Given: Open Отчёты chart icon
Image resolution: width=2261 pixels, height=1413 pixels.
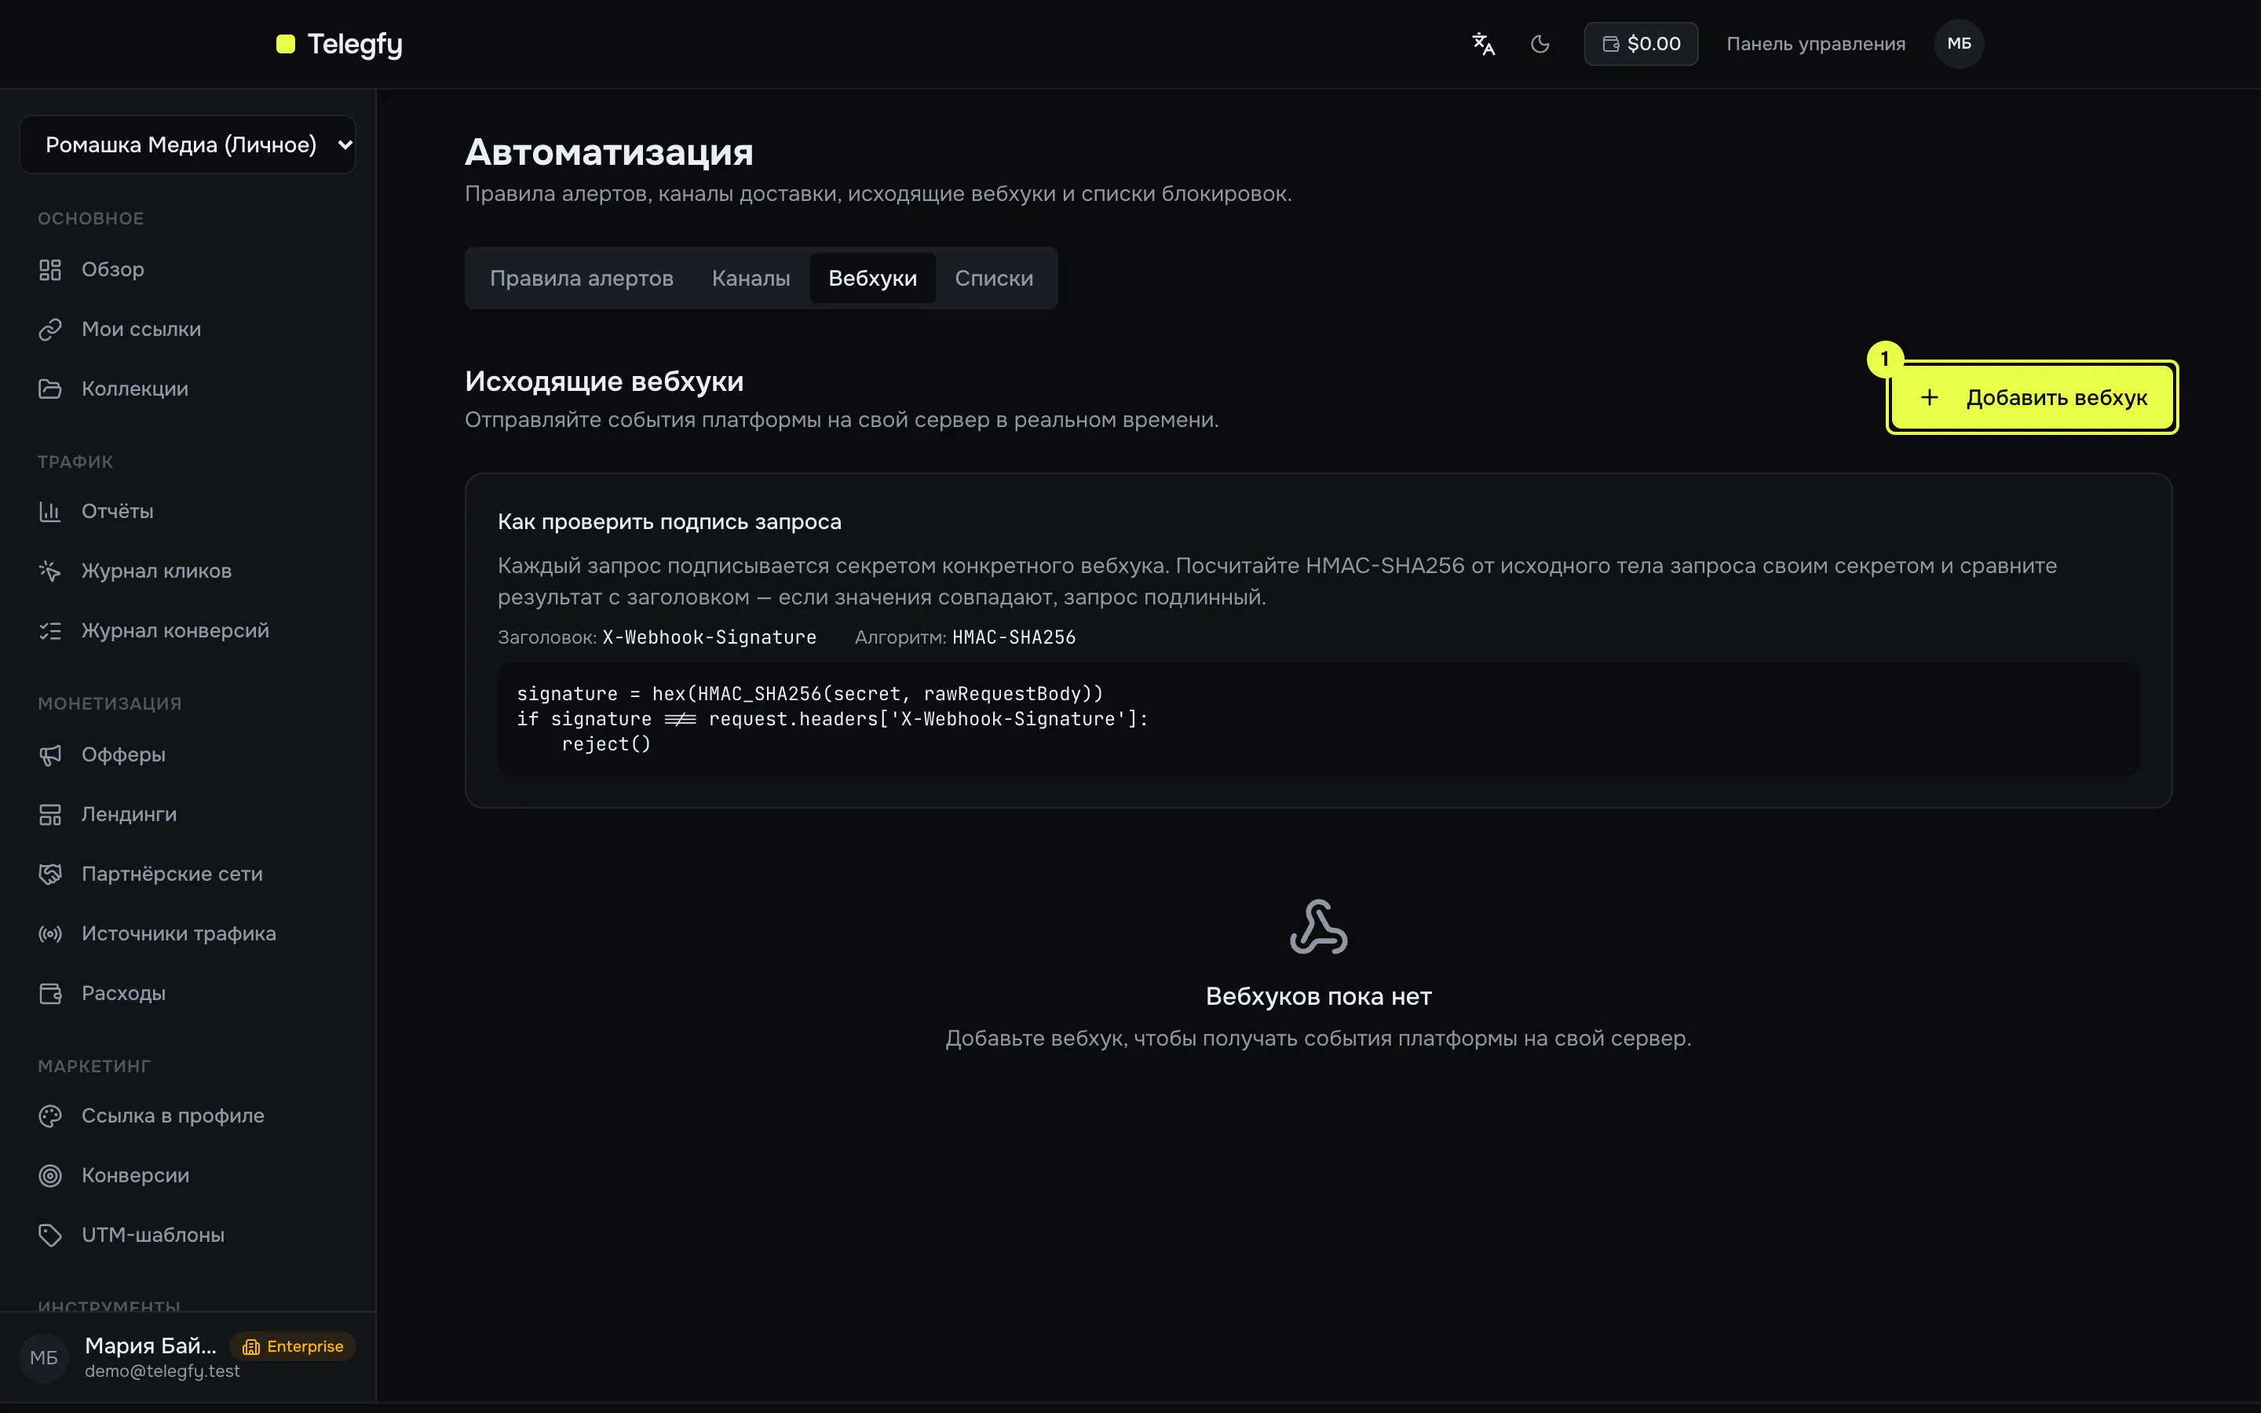Looking at the screenshot, I should 50,511.
